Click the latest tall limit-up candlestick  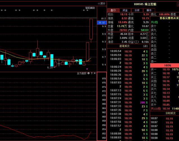tap(91, 29)
